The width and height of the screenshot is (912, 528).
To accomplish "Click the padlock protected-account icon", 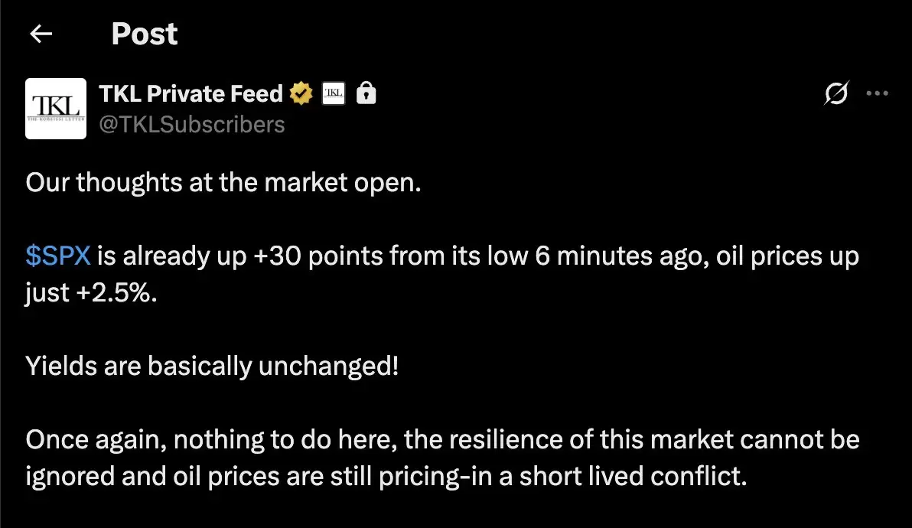I will point(366,93).
